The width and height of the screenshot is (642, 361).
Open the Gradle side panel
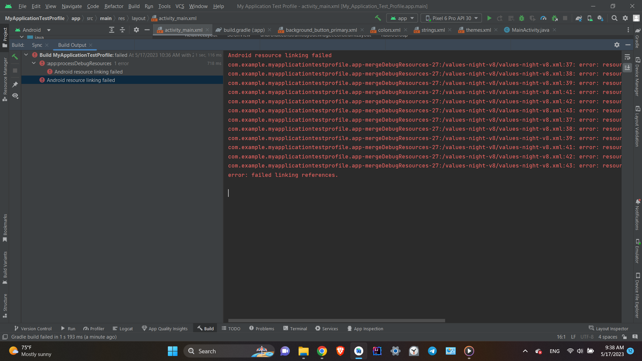tap(637, 38)
